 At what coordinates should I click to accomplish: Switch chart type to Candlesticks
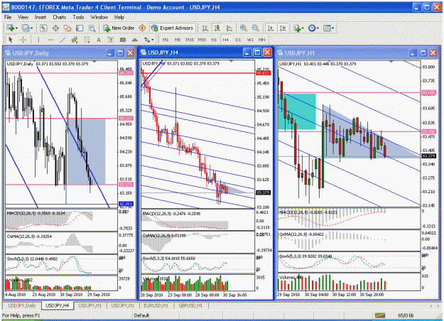[217, 28]
